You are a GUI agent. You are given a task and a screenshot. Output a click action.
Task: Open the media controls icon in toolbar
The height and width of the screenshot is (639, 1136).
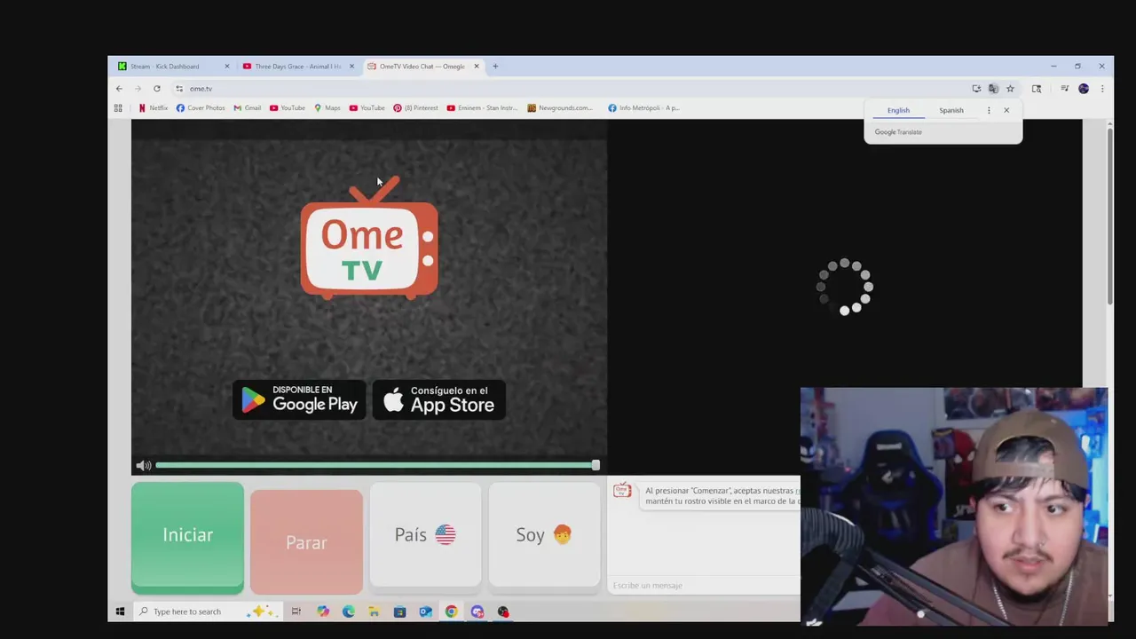click(1065, 89)
